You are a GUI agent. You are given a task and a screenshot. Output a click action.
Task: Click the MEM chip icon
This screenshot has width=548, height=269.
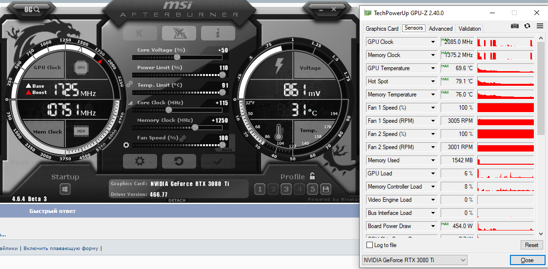[x=81, y=131]
